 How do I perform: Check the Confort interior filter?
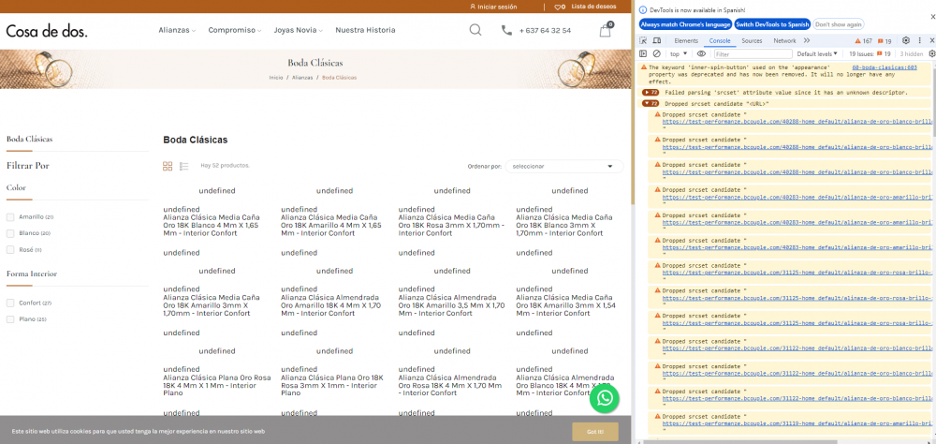[x=10, y=303]
